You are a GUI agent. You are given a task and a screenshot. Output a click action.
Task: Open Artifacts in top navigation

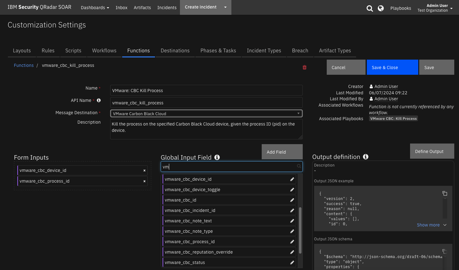click(142, 8)
